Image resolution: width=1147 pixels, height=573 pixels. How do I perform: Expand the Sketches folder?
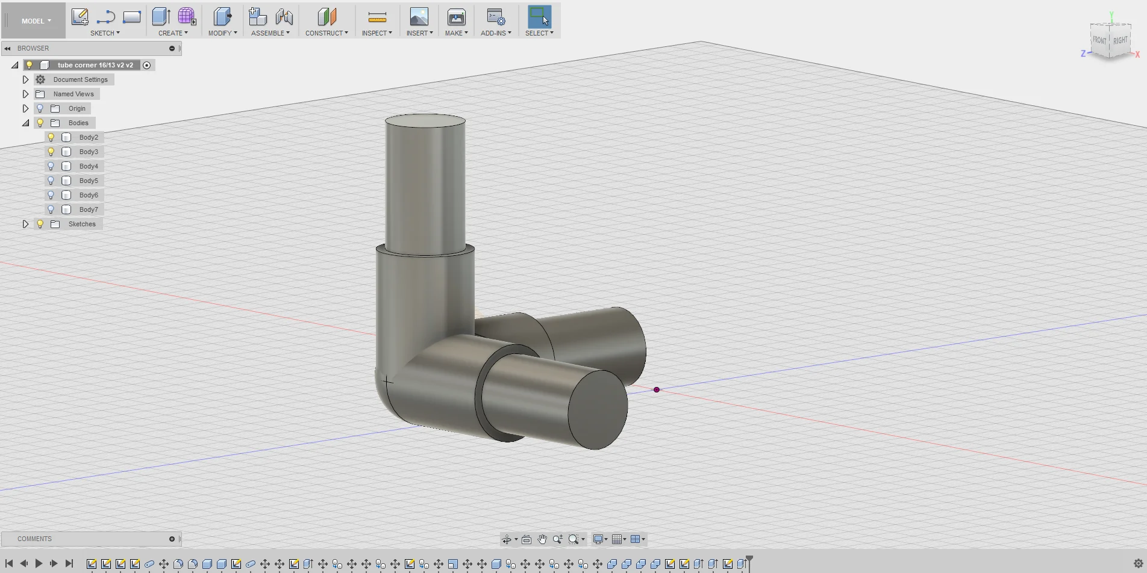coord(25,224)
